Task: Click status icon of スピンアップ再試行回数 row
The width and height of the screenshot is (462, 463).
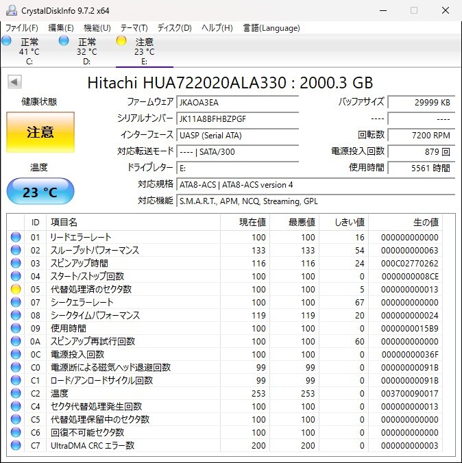Action: pos(16,341)
